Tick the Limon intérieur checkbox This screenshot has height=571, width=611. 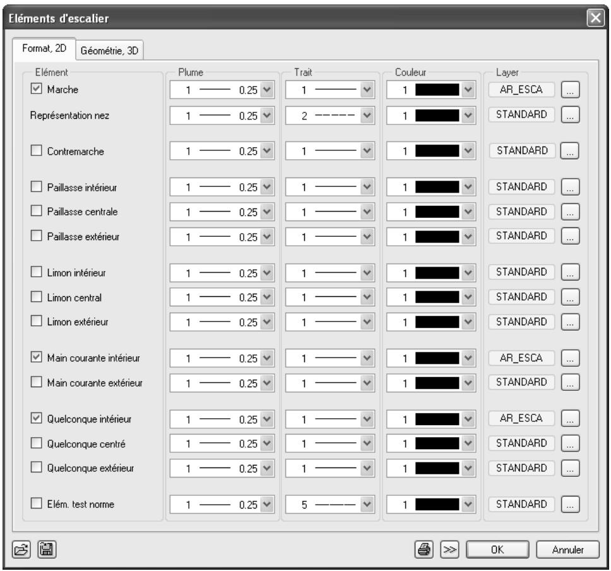click(36, 272)
